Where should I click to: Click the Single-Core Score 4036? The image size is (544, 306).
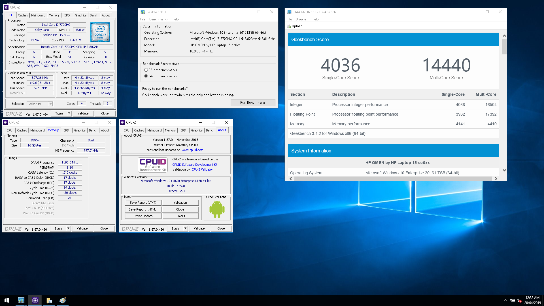click(x=341, y=65)
